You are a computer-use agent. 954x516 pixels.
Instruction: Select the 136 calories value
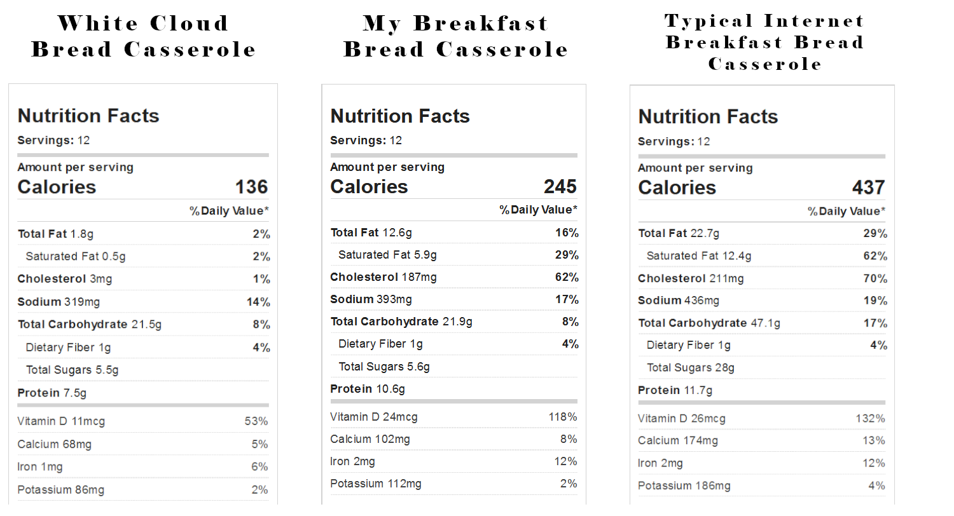pyautogui.click(x=251, y=187)
